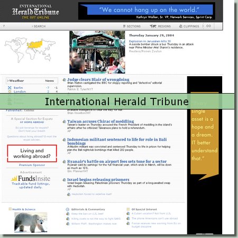
Task: Click the Clippings icon in navigation bar
Action: click(181, 26)
